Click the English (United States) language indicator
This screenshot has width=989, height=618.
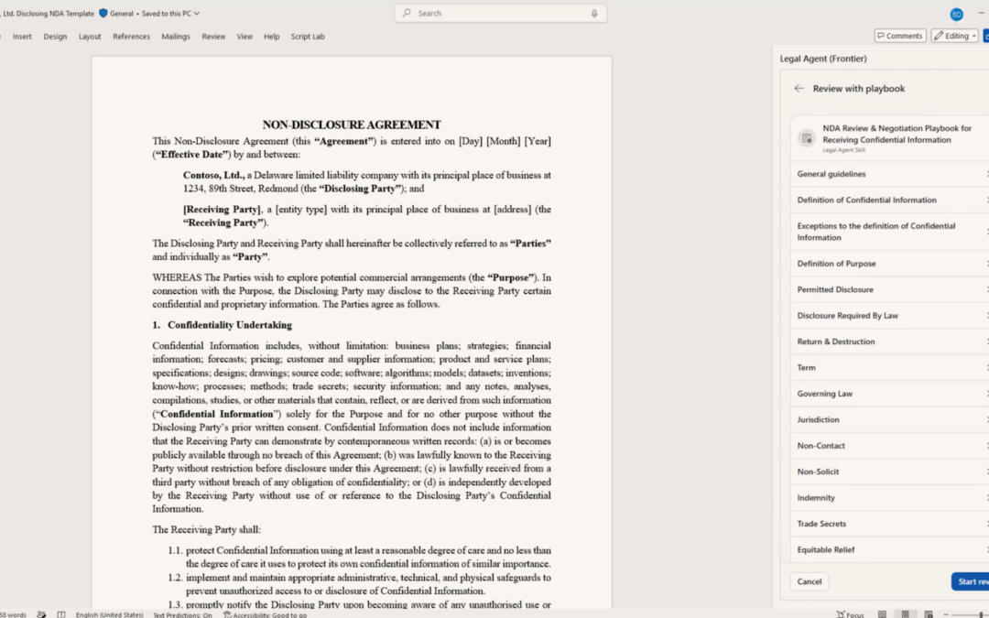[x=109, y=614]
